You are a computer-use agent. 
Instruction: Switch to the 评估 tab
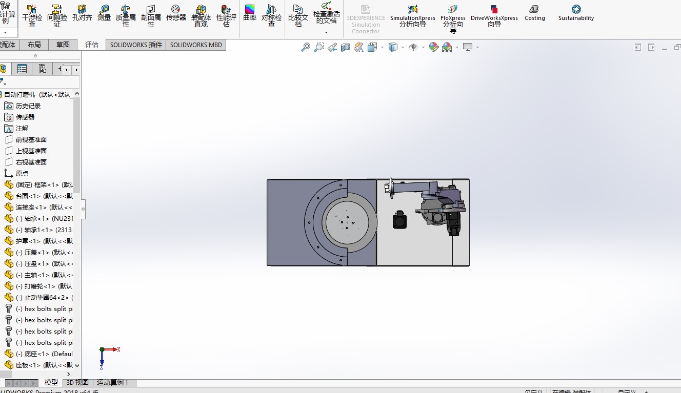point(92,45)
